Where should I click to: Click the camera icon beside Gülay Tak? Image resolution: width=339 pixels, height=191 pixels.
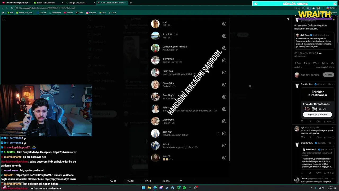(x=224, y=72)
